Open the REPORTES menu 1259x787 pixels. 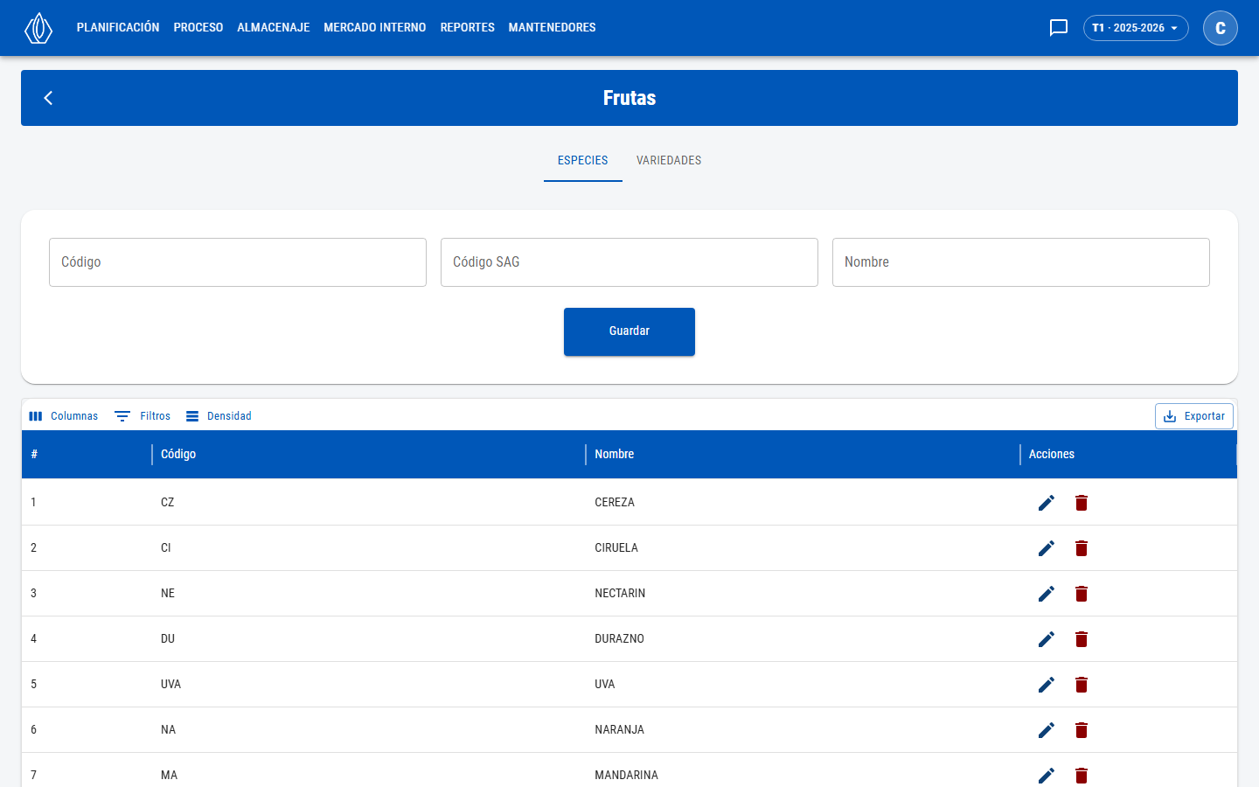coord(468,28)
